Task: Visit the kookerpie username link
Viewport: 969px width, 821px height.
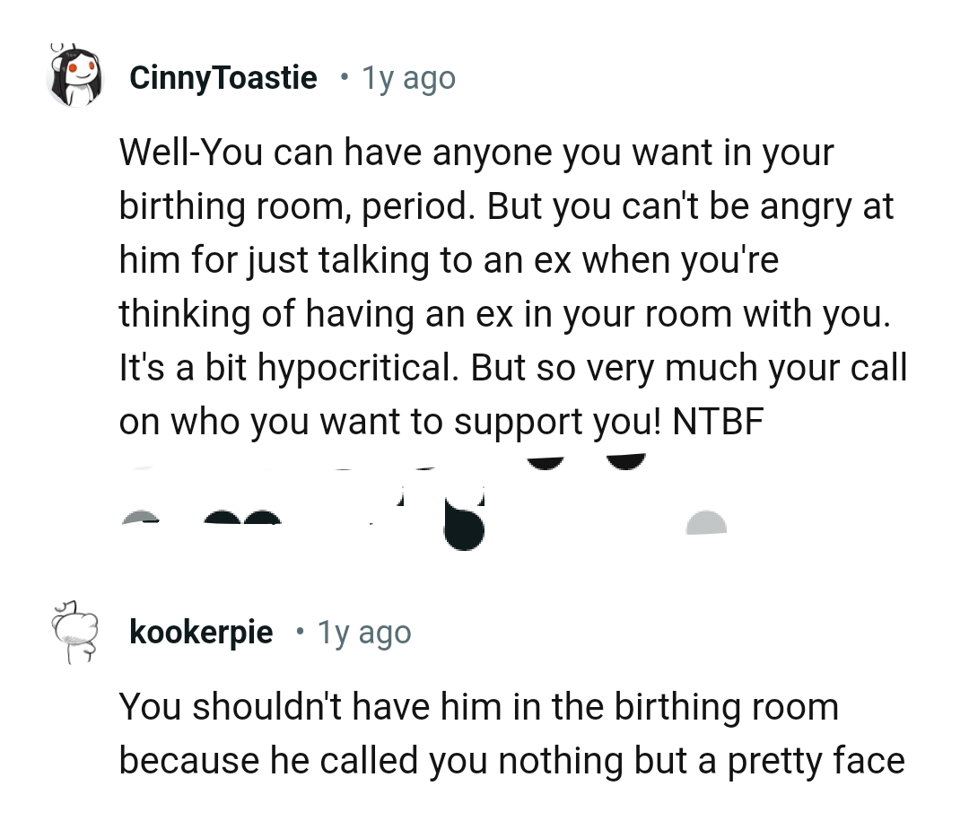Action: (201, 633)
